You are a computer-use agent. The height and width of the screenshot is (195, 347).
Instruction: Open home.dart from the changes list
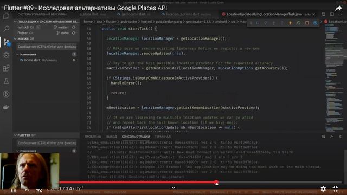pos(46,60)
